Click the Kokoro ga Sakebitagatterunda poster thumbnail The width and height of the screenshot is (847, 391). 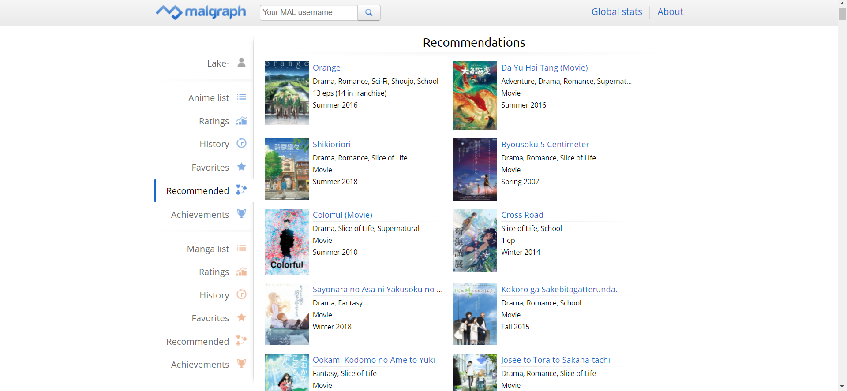(x=475, y=314)
